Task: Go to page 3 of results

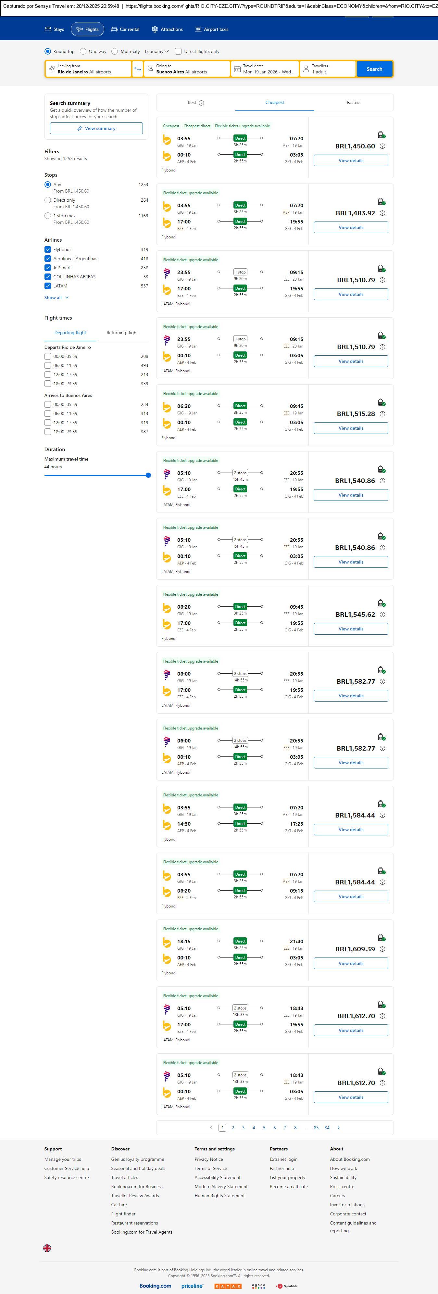Action: click(243, 1128)
